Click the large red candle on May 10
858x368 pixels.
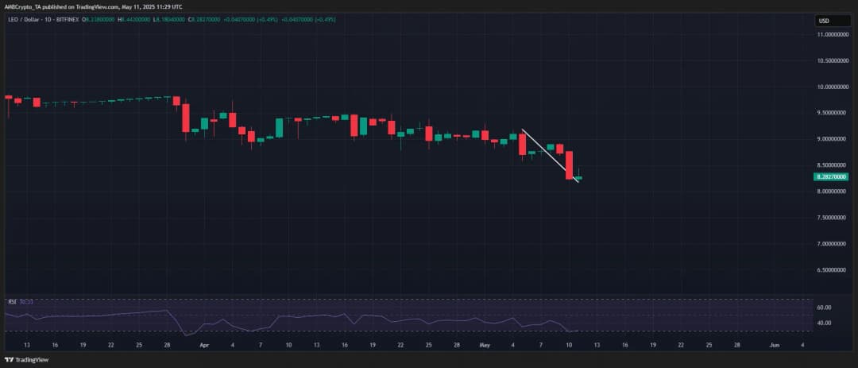pyautogui.click(x=570, y=165)
